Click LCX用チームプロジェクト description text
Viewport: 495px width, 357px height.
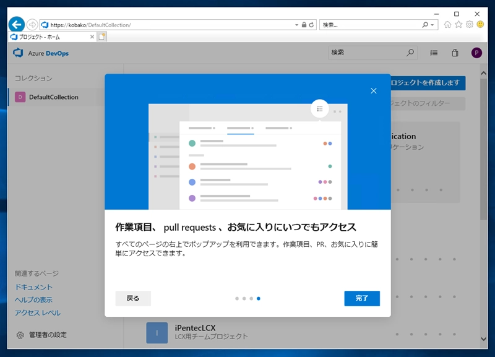[211, 337]
